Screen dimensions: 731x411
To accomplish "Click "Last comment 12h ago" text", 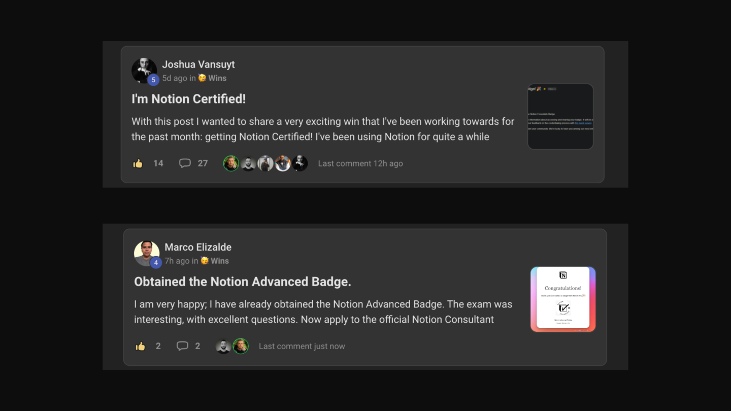I will [360, 163].
